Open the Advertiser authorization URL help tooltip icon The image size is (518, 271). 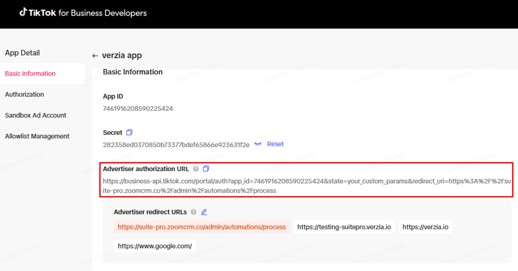(196, 169)
